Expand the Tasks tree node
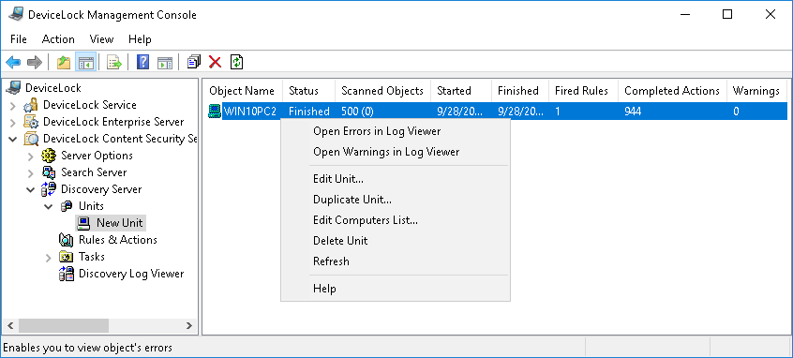The image size is (793, 358). 49,258
